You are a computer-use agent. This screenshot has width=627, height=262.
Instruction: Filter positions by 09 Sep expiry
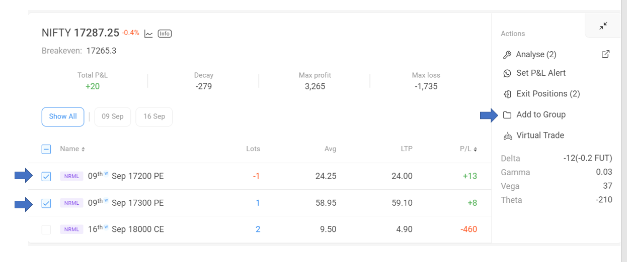coord(113,116)
